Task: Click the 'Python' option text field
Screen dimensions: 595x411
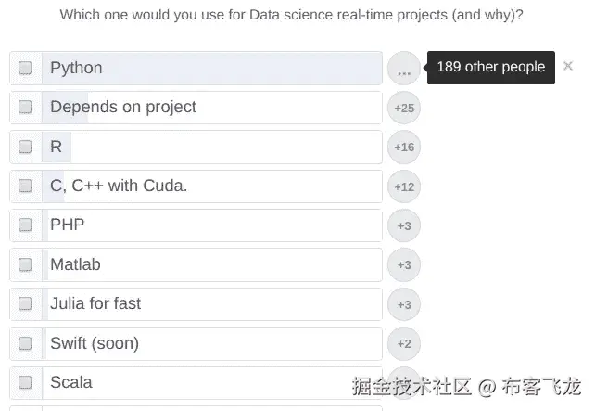Action: [213, 68]
